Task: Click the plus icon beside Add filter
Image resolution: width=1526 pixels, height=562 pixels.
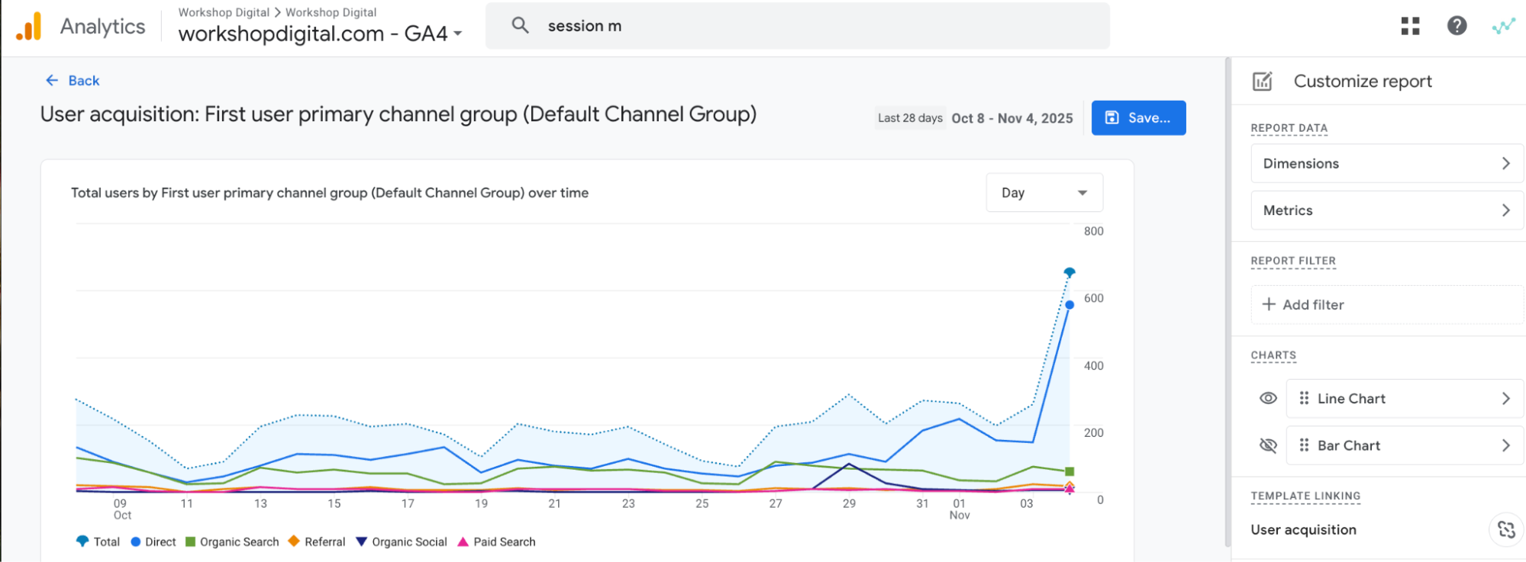Action: (x=1269, y=304)
